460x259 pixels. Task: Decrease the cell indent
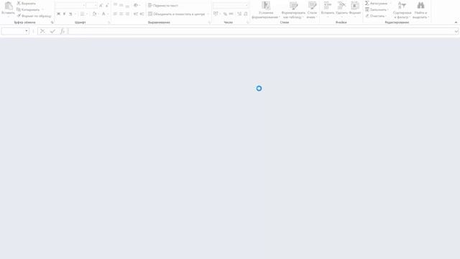(136, 14)
